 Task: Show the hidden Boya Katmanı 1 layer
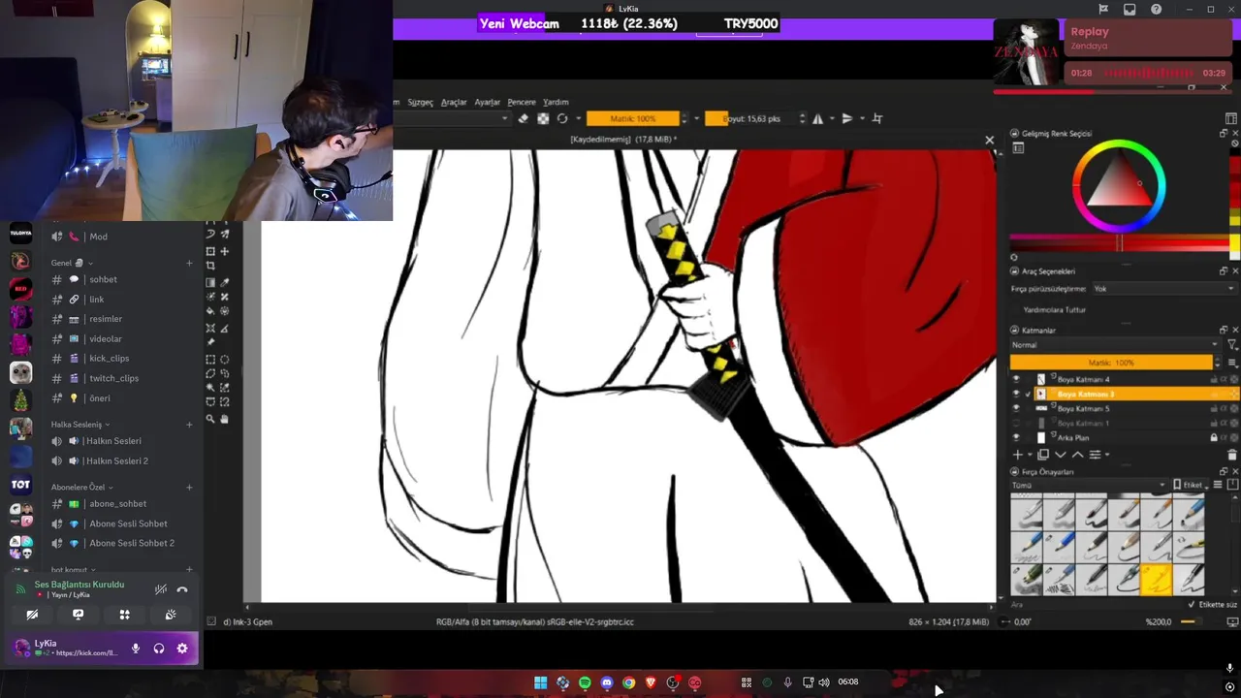point(1016,423)
